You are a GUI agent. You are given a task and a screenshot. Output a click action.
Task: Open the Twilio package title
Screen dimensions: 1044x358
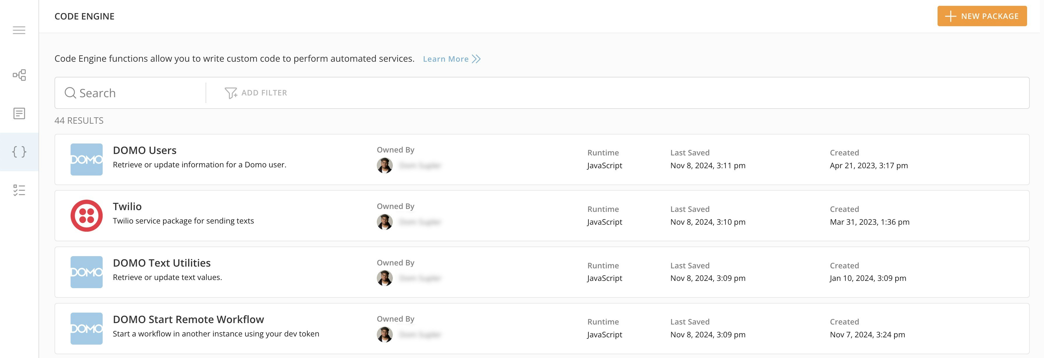[x=127, y=207]
